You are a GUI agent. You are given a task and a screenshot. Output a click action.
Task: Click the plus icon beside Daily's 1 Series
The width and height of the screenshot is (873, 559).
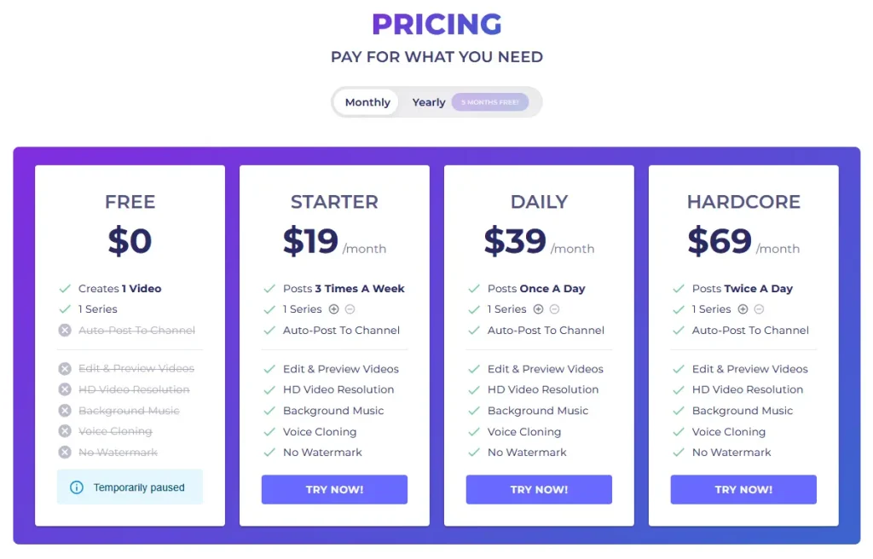click(x=538, y=308)
